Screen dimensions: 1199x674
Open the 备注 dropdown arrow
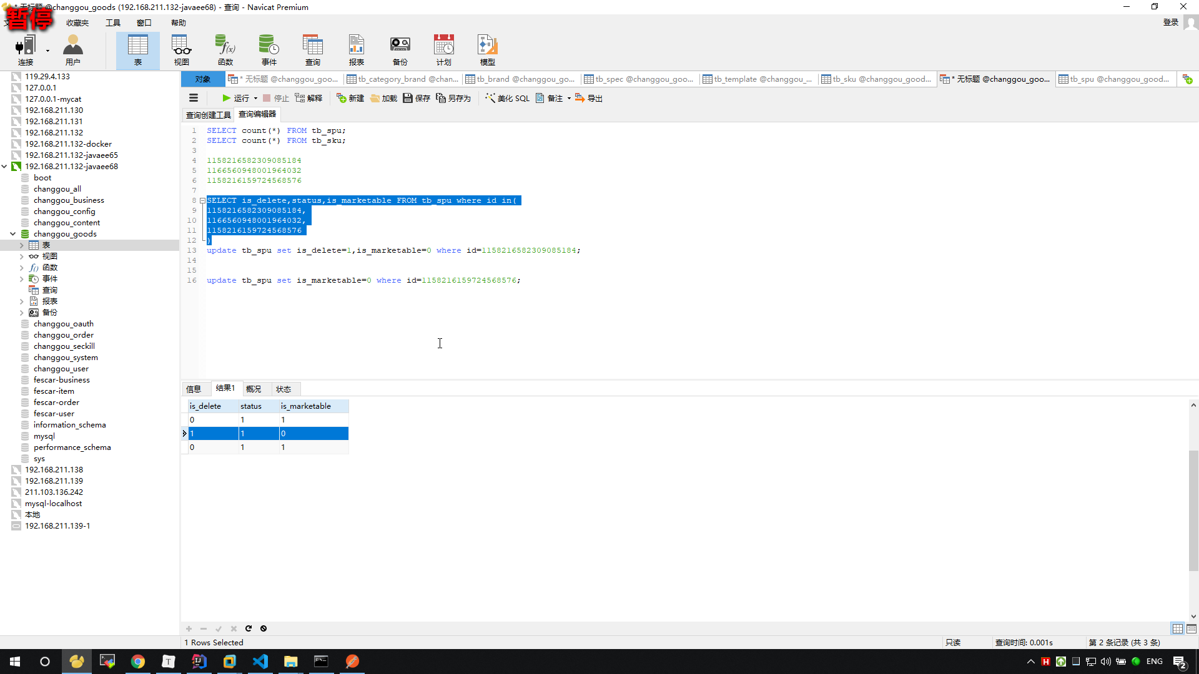click(x=569, y=98)
